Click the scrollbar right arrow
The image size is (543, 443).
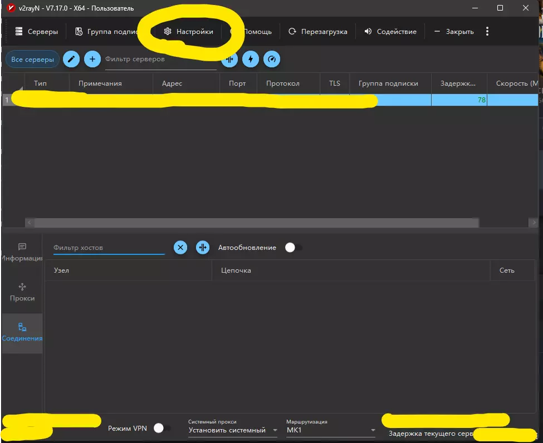point(534,223)
